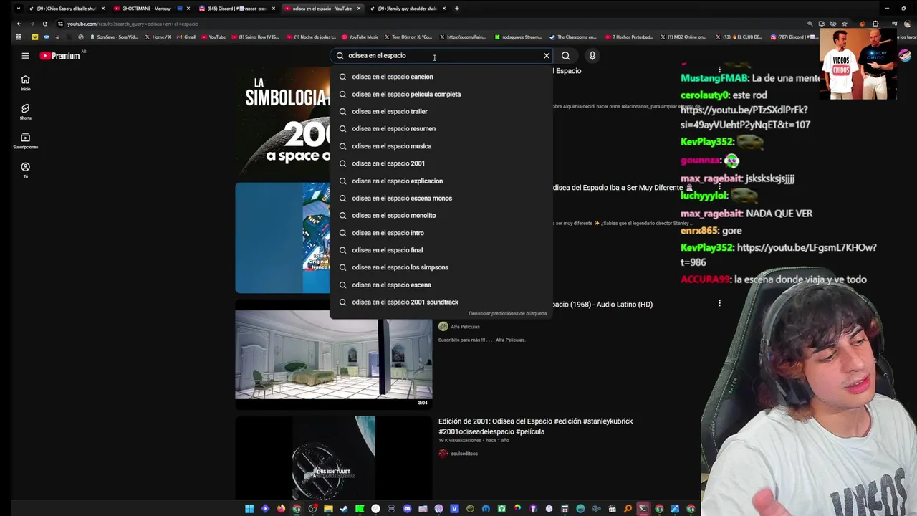Open apps grid icon in bookmarks bar
The image size is (917, 516).
coord(19,37)
